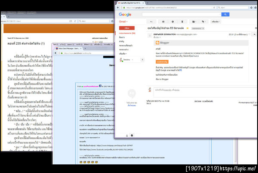Start a new chat with plus button

click(142, 59)
